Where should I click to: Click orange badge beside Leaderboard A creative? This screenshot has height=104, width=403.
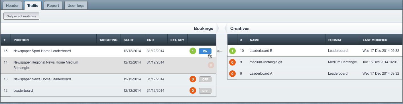[232, 74]
